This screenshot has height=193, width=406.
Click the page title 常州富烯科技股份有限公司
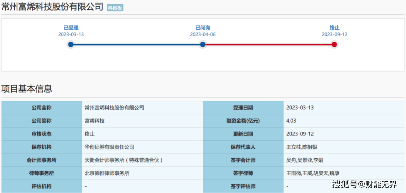pyautogui.click(x=52, y=7)
